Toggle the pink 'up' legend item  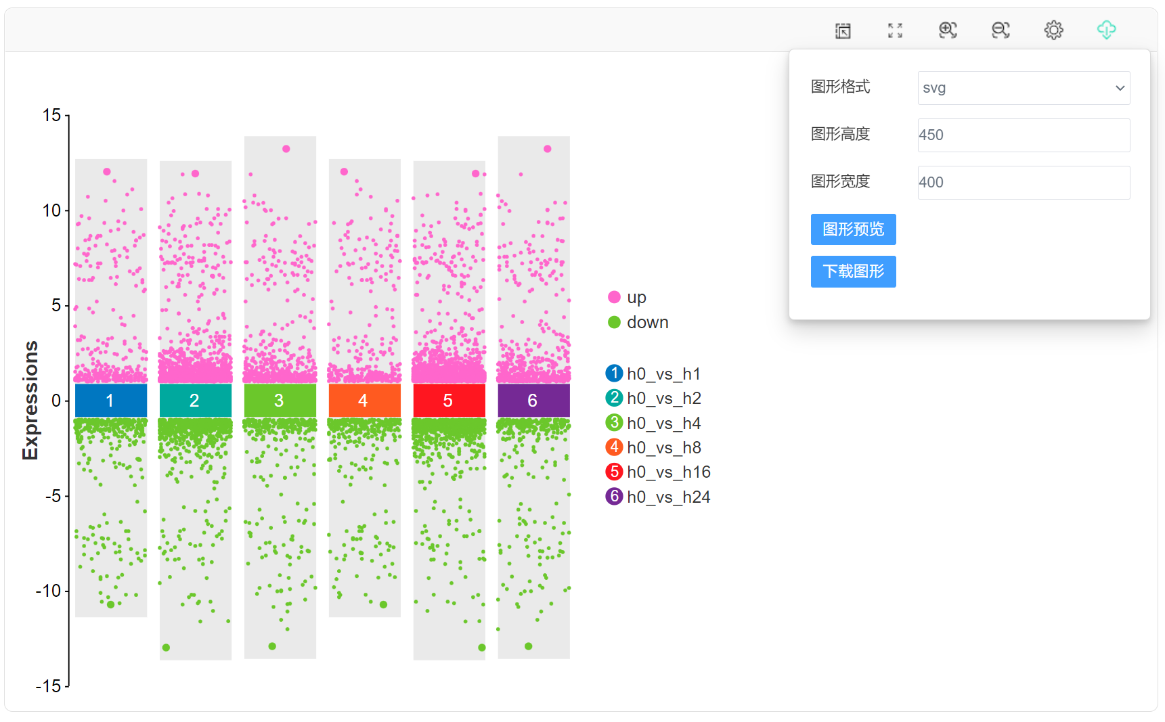[x=628, y=297]
